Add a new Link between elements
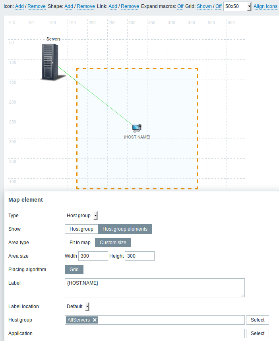The height and width of the screenshot is (341, 279). tap(113, 6)
